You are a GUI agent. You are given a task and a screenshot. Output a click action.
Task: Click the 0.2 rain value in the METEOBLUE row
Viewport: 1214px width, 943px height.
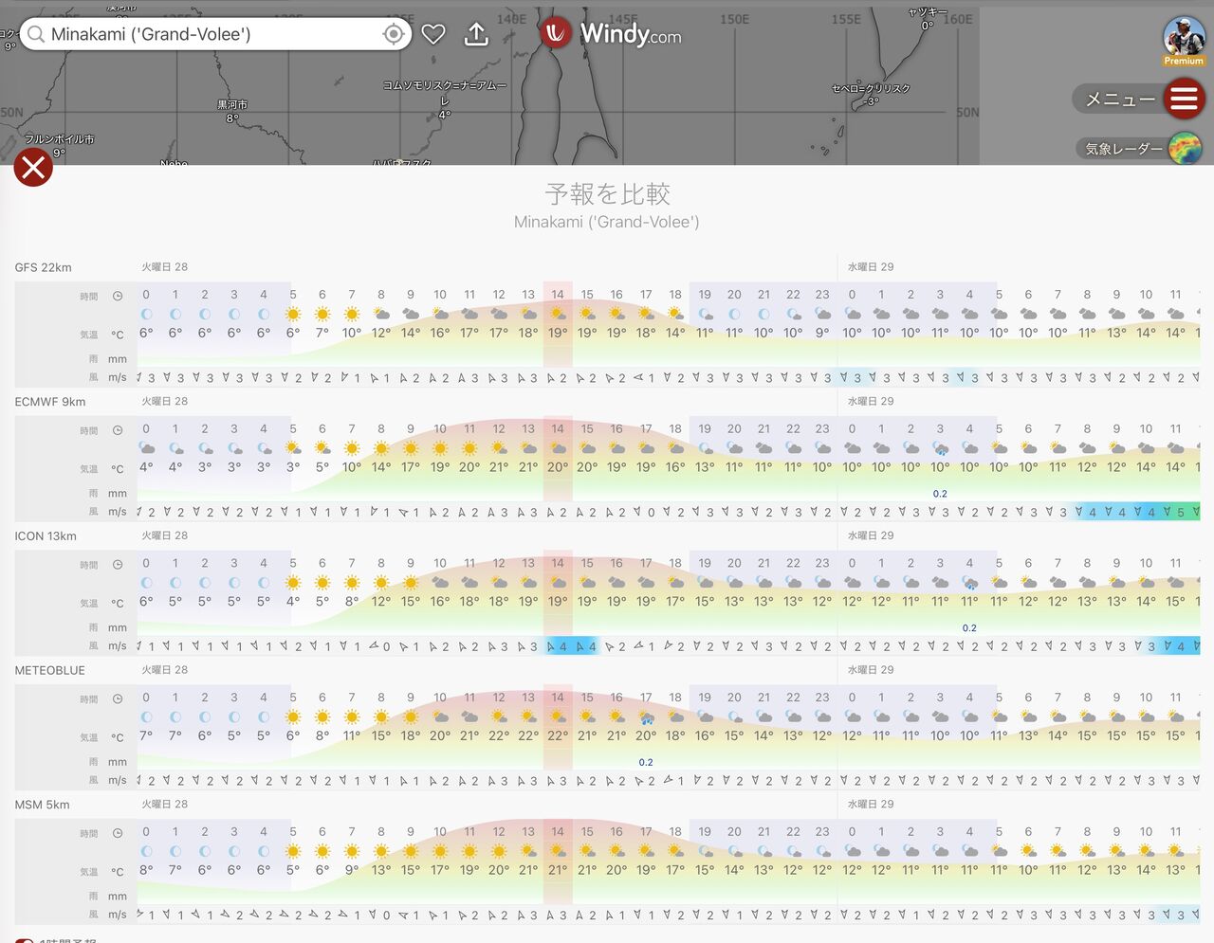click(x=646, y=763)
